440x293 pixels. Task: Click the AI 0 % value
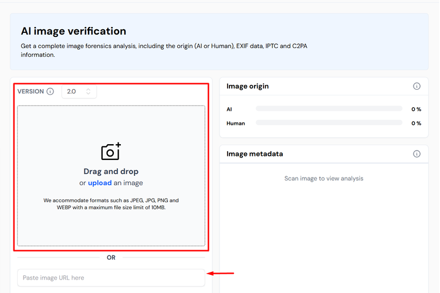tap(416, 109)
